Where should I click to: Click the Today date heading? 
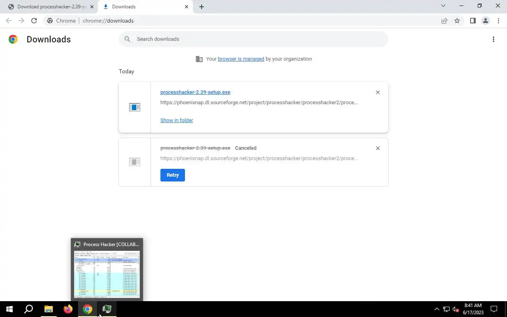pos(126,71)
